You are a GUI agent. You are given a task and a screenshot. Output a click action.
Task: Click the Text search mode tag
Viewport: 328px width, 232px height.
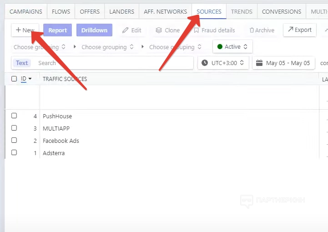pos(22,63)
